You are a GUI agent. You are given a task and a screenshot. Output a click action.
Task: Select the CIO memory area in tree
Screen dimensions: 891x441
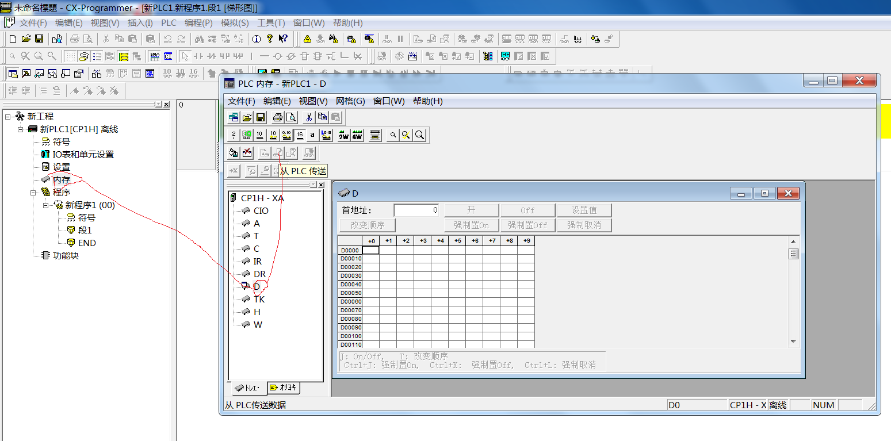[x=261, y=211]
